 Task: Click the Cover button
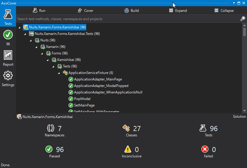coord(85,11)
